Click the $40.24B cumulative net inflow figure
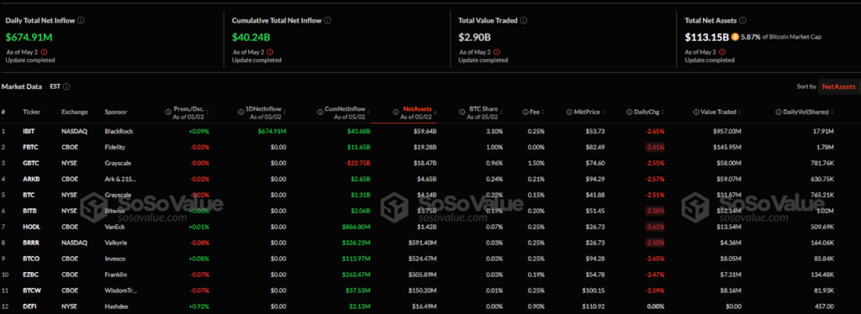The height and width of the screenshot is (314, 861). [x=251, y=38]
